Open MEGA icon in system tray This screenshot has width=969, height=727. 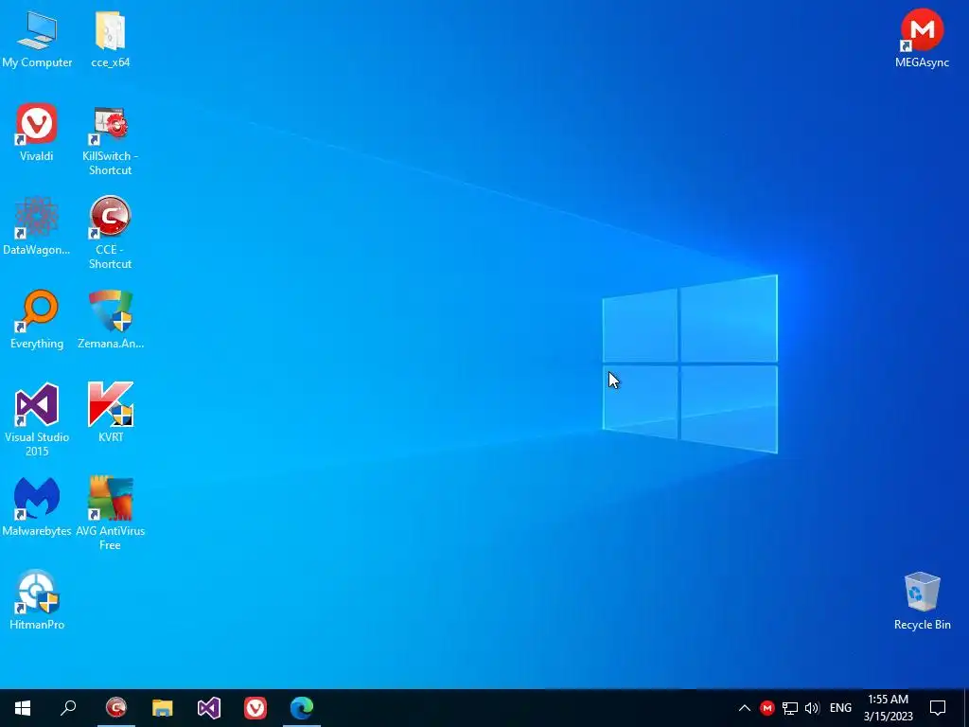766,708
